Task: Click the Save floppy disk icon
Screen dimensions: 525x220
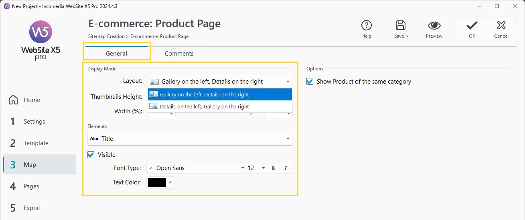Action: 400,26
